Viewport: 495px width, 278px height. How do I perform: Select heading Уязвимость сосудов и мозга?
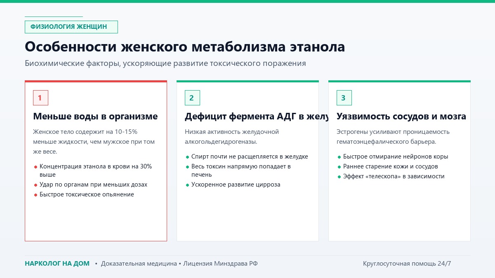tap(401, 117)
